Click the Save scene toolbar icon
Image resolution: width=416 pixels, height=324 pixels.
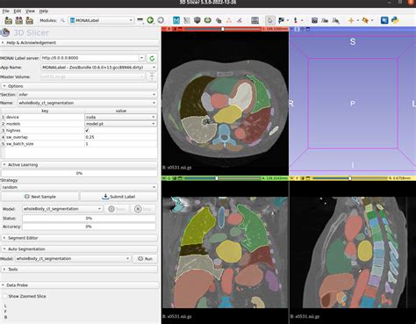click(x=29, y=20)
